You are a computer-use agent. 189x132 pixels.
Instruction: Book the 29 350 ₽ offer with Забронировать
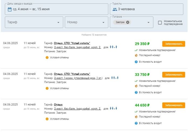pos(174,44)
